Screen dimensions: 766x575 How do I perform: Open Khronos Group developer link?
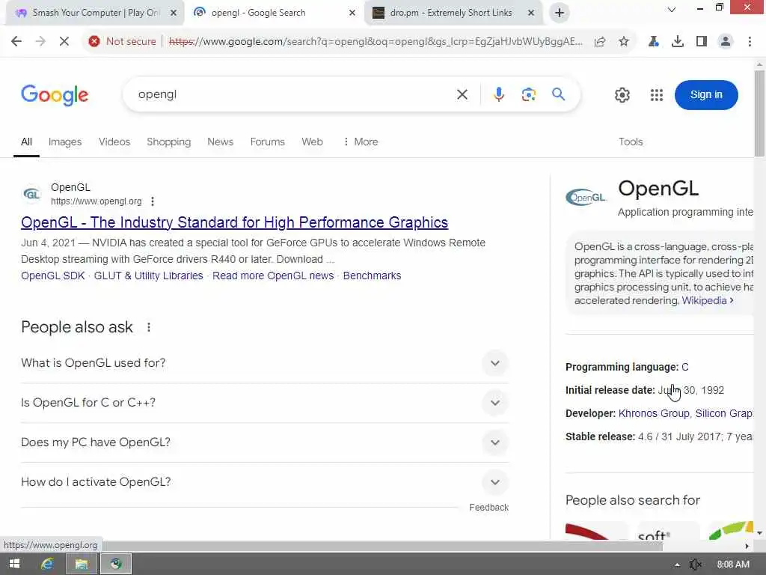click(x=654, y=413)
